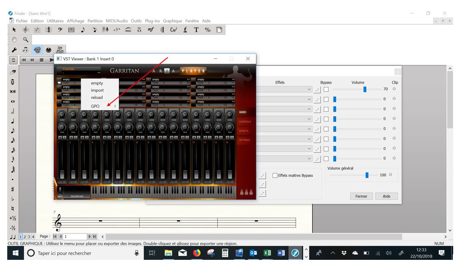Select the arrow Selection tool
The height and width of the screenshot is (276, 460).
[x=14, y=30]
